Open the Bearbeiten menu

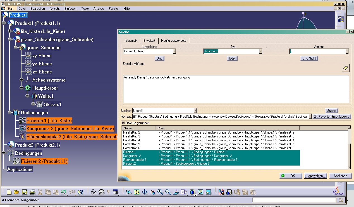[x=38, y=9]
